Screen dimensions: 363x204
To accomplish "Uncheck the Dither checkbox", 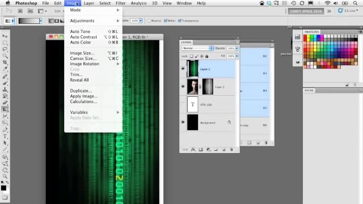I will [165, 20].
